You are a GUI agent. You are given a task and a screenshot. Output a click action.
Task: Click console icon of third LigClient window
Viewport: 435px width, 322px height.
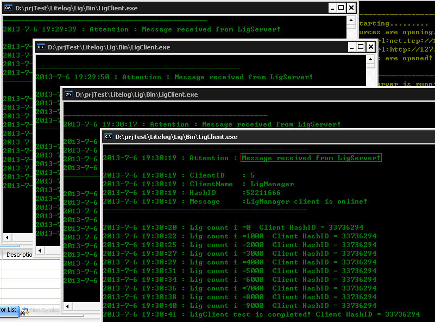point(68,94)
